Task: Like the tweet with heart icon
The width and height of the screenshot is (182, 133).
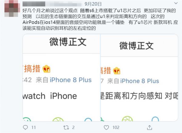Action: (x=106, y=128)
